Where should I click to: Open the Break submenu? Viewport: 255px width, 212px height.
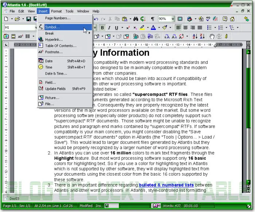(65, 33)
